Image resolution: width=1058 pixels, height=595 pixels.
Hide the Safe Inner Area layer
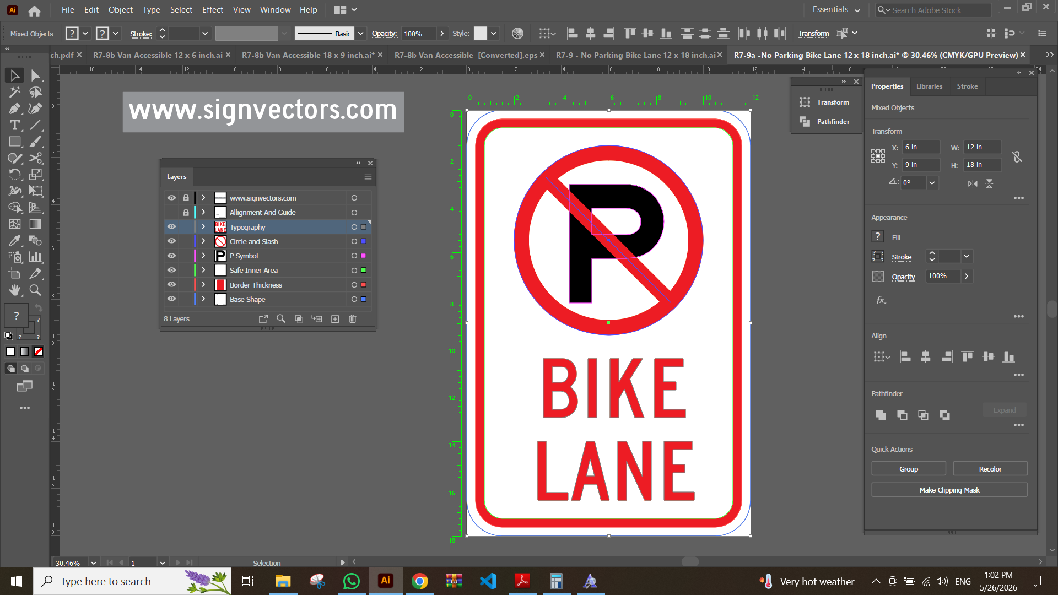point(172,270)
